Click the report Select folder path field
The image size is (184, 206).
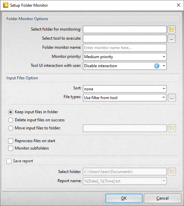point(125,172)
